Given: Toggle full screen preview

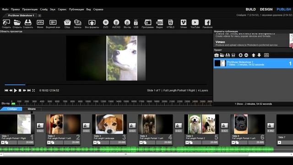Looking at the screenshot, I should [33, 90].
